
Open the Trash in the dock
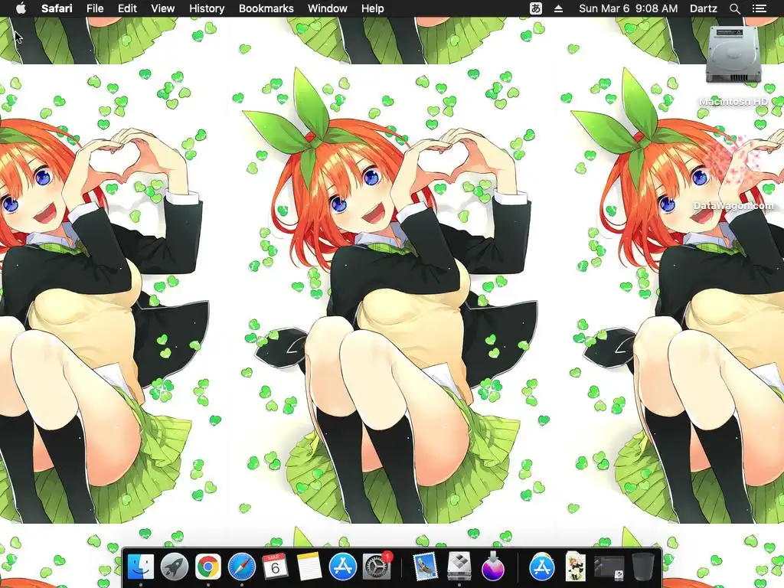click(643, 567)
